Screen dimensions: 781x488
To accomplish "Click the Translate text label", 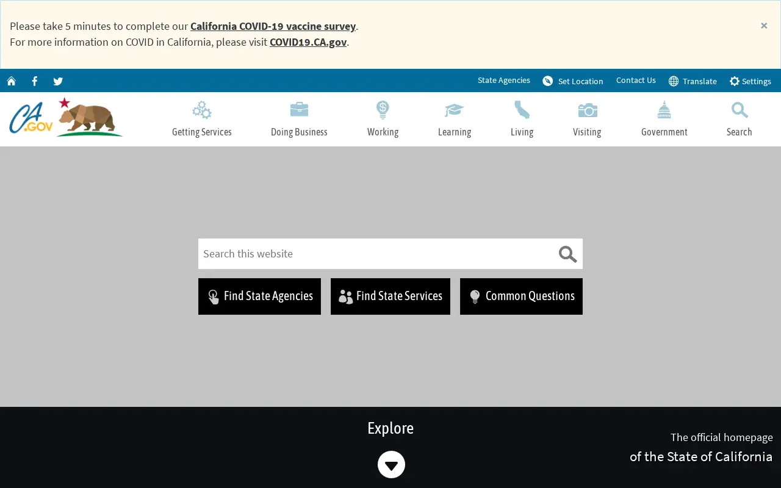I will [x=700, y=81].
